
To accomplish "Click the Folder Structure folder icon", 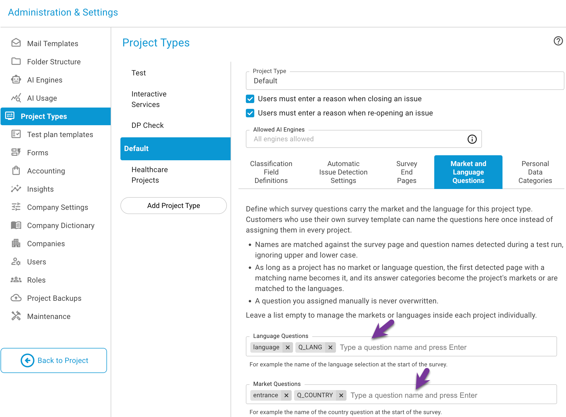I will coord(16,61).
